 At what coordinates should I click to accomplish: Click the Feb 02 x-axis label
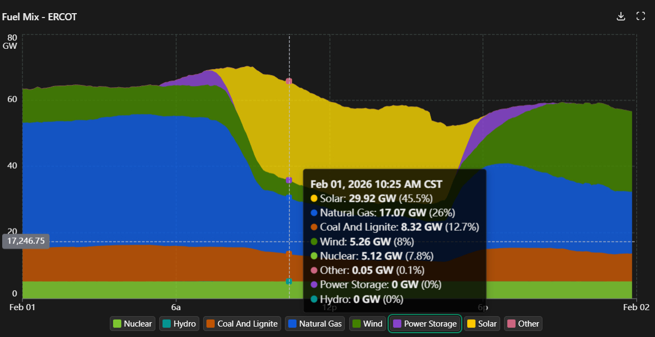[x=636, y=307]
